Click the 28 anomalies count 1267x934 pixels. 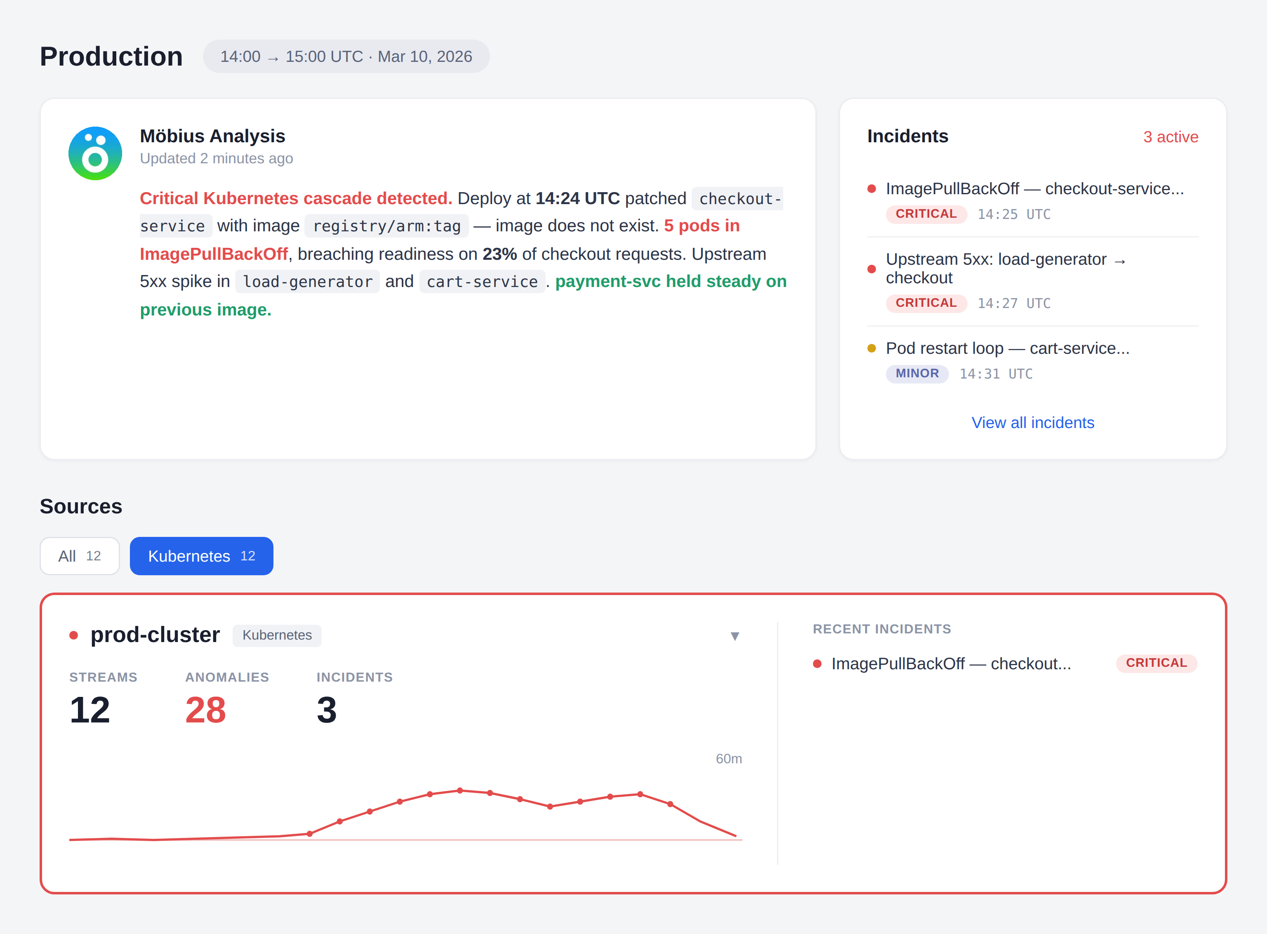click(x=205, y=710)
